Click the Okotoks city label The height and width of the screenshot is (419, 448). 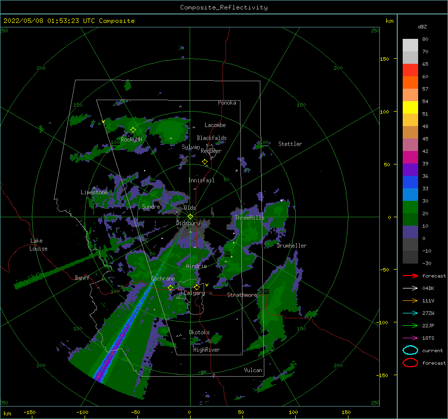click(x=199, y=332)
